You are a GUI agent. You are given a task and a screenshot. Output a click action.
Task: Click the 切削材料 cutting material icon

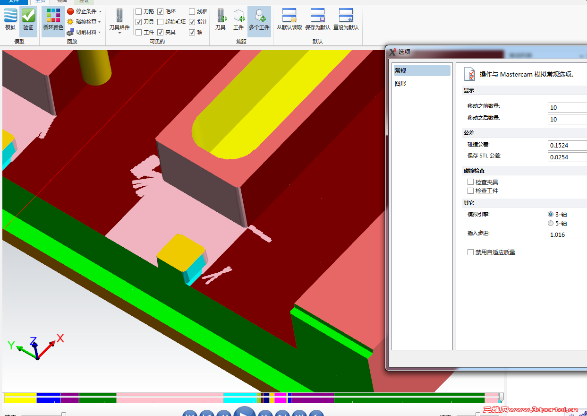[x=70, y=32]
